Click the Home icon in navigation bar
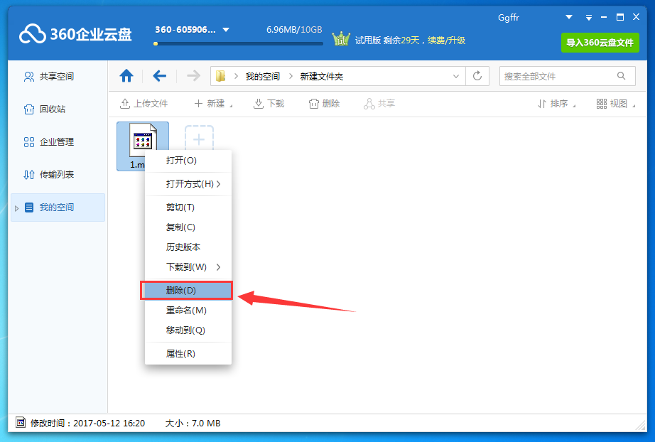 coord(126,75)
